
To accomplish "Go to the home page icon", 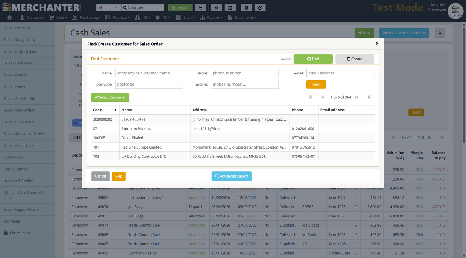I will [x=10, y=17].
